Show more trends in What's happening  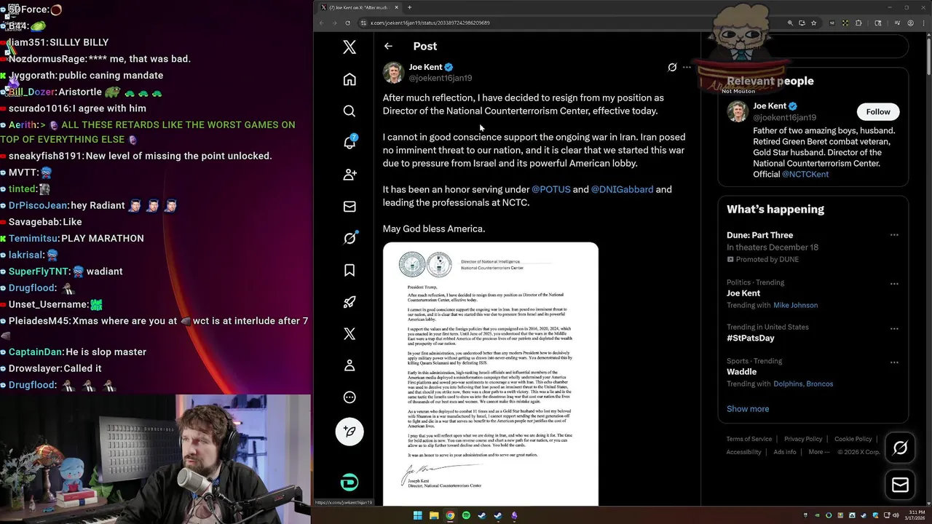pyautogui.click(x=748, y=408)
